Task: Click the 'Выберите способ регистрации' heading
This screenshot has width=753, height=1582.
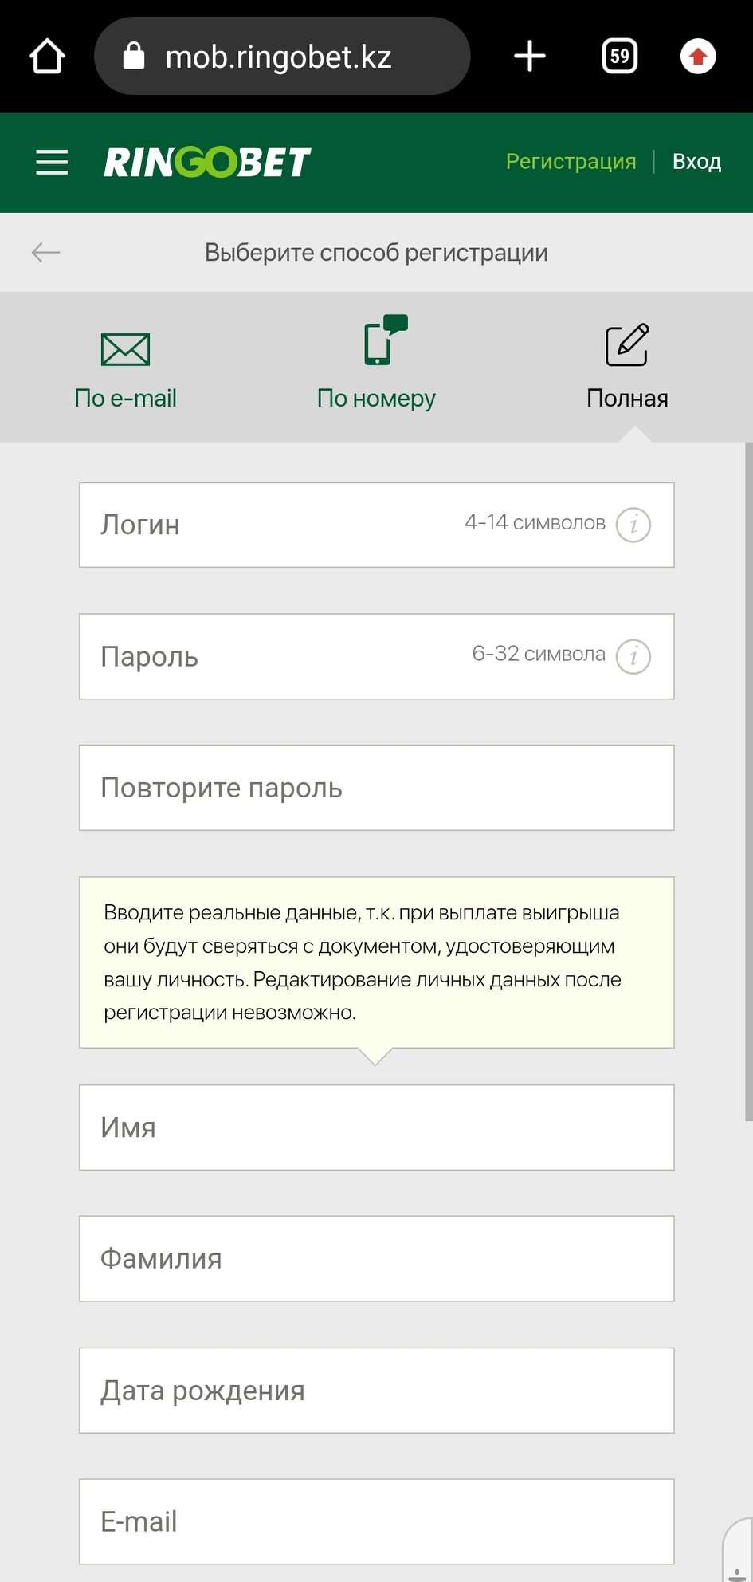Action: [x=376, y=253]
